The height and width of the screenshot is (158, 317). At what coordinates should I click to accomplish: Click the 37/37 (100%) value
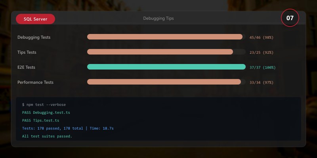tap(263, 68)
